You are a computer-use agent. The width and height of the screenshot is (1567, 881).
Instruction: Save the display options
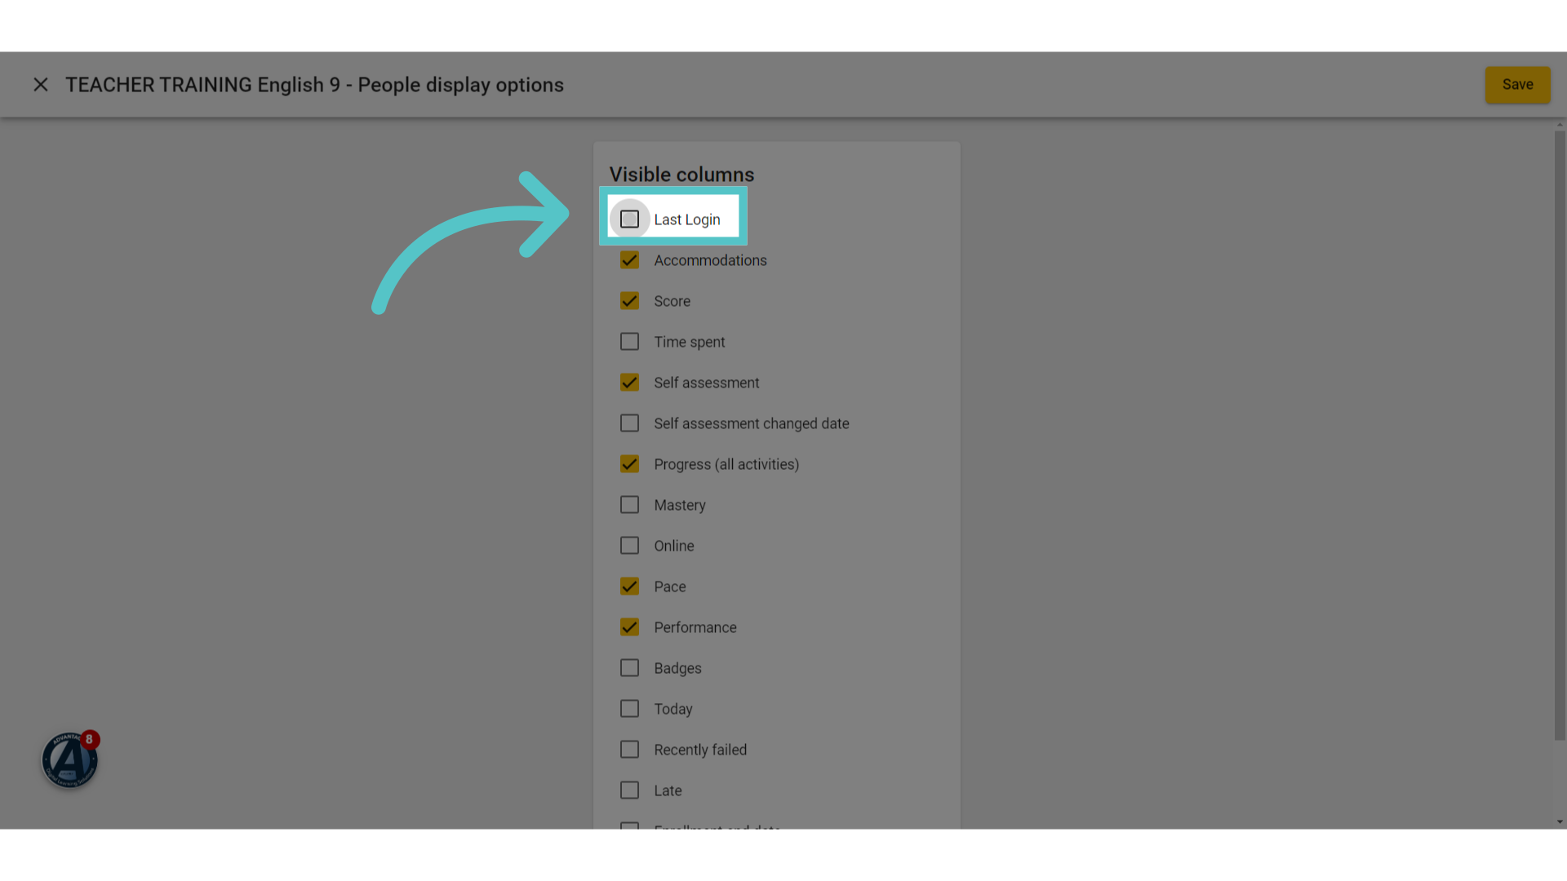tap(1517, 85)
